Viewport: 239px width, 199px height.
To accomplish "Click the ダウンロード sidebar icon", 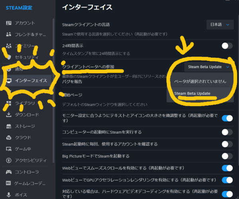I will click(9, 115).
